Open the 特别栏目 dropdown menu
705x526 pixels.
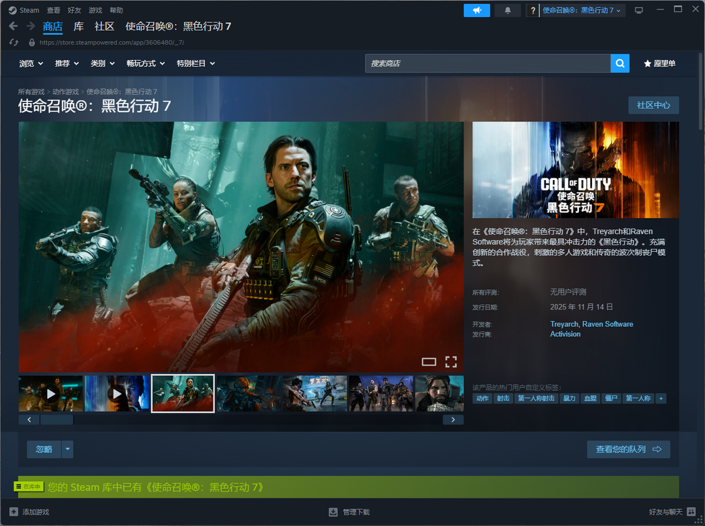click(x=195, y=63)
